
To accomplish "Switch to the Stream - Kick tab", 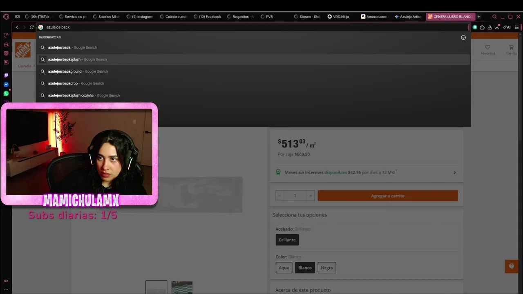I will [x=307, y=17].
